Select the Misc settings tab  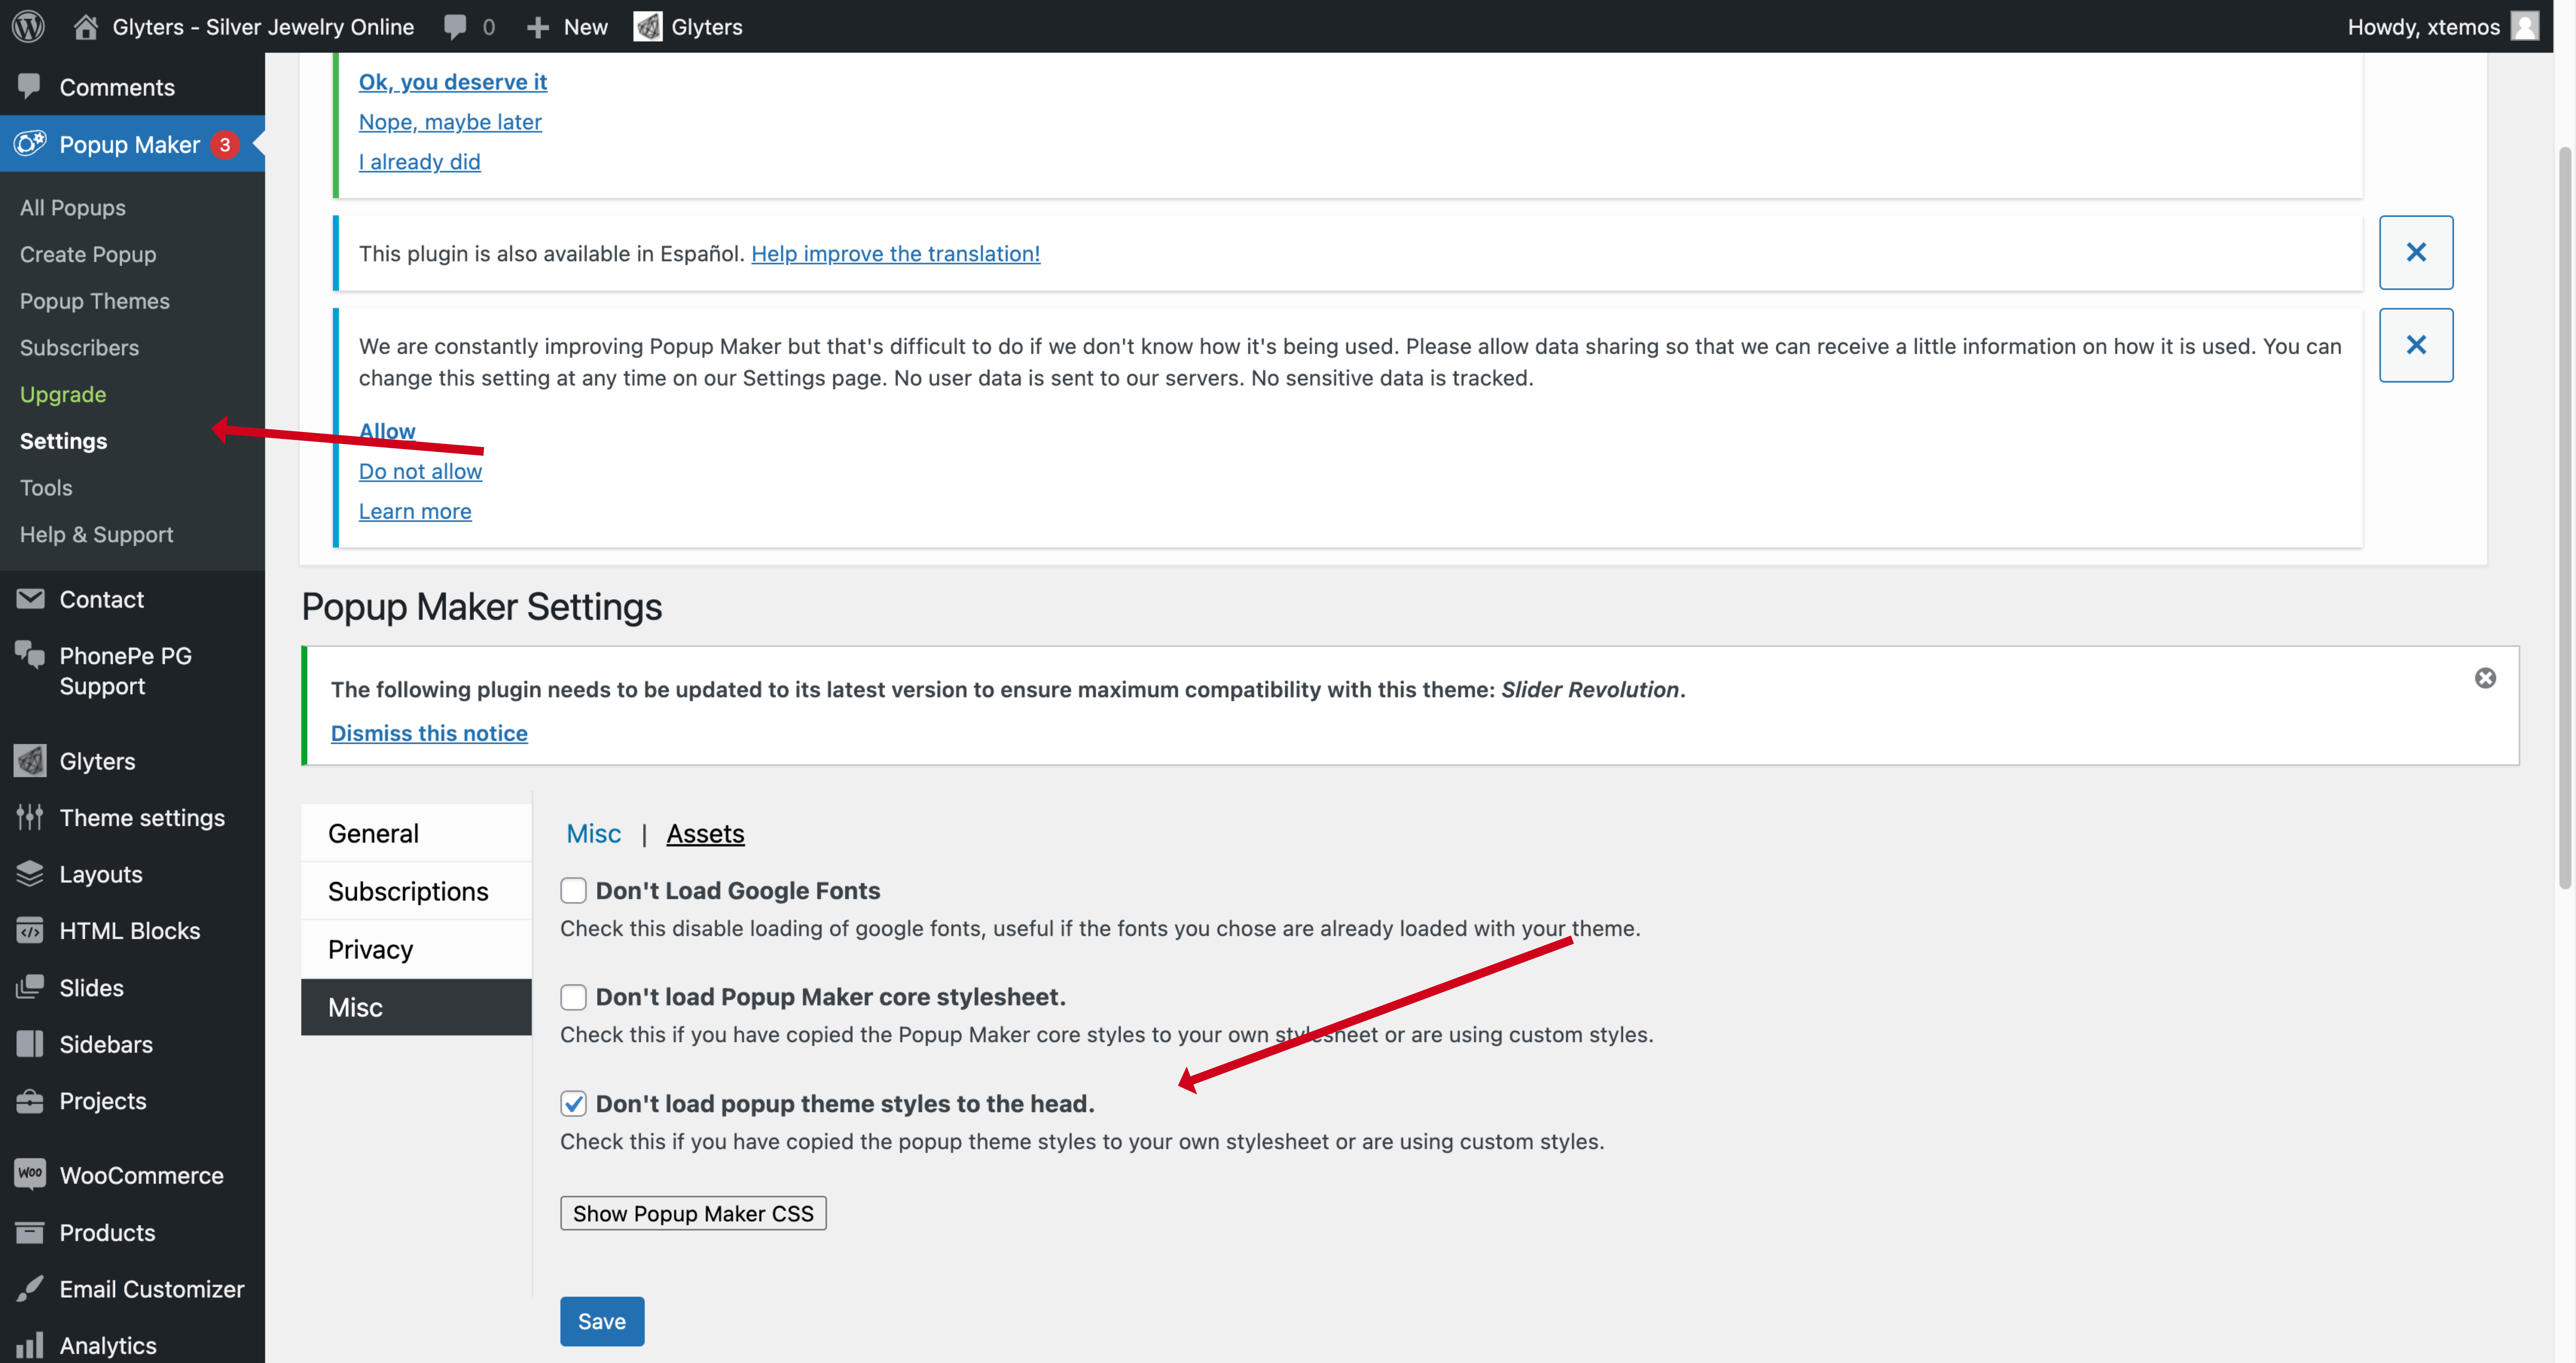[x=416, y=1007]
